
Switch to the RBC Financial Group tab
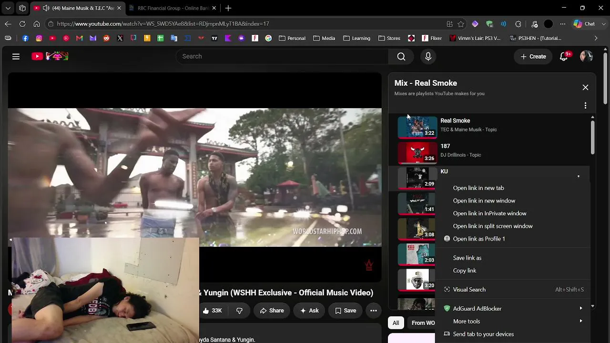pyautogui.click(x=168, y=8)
